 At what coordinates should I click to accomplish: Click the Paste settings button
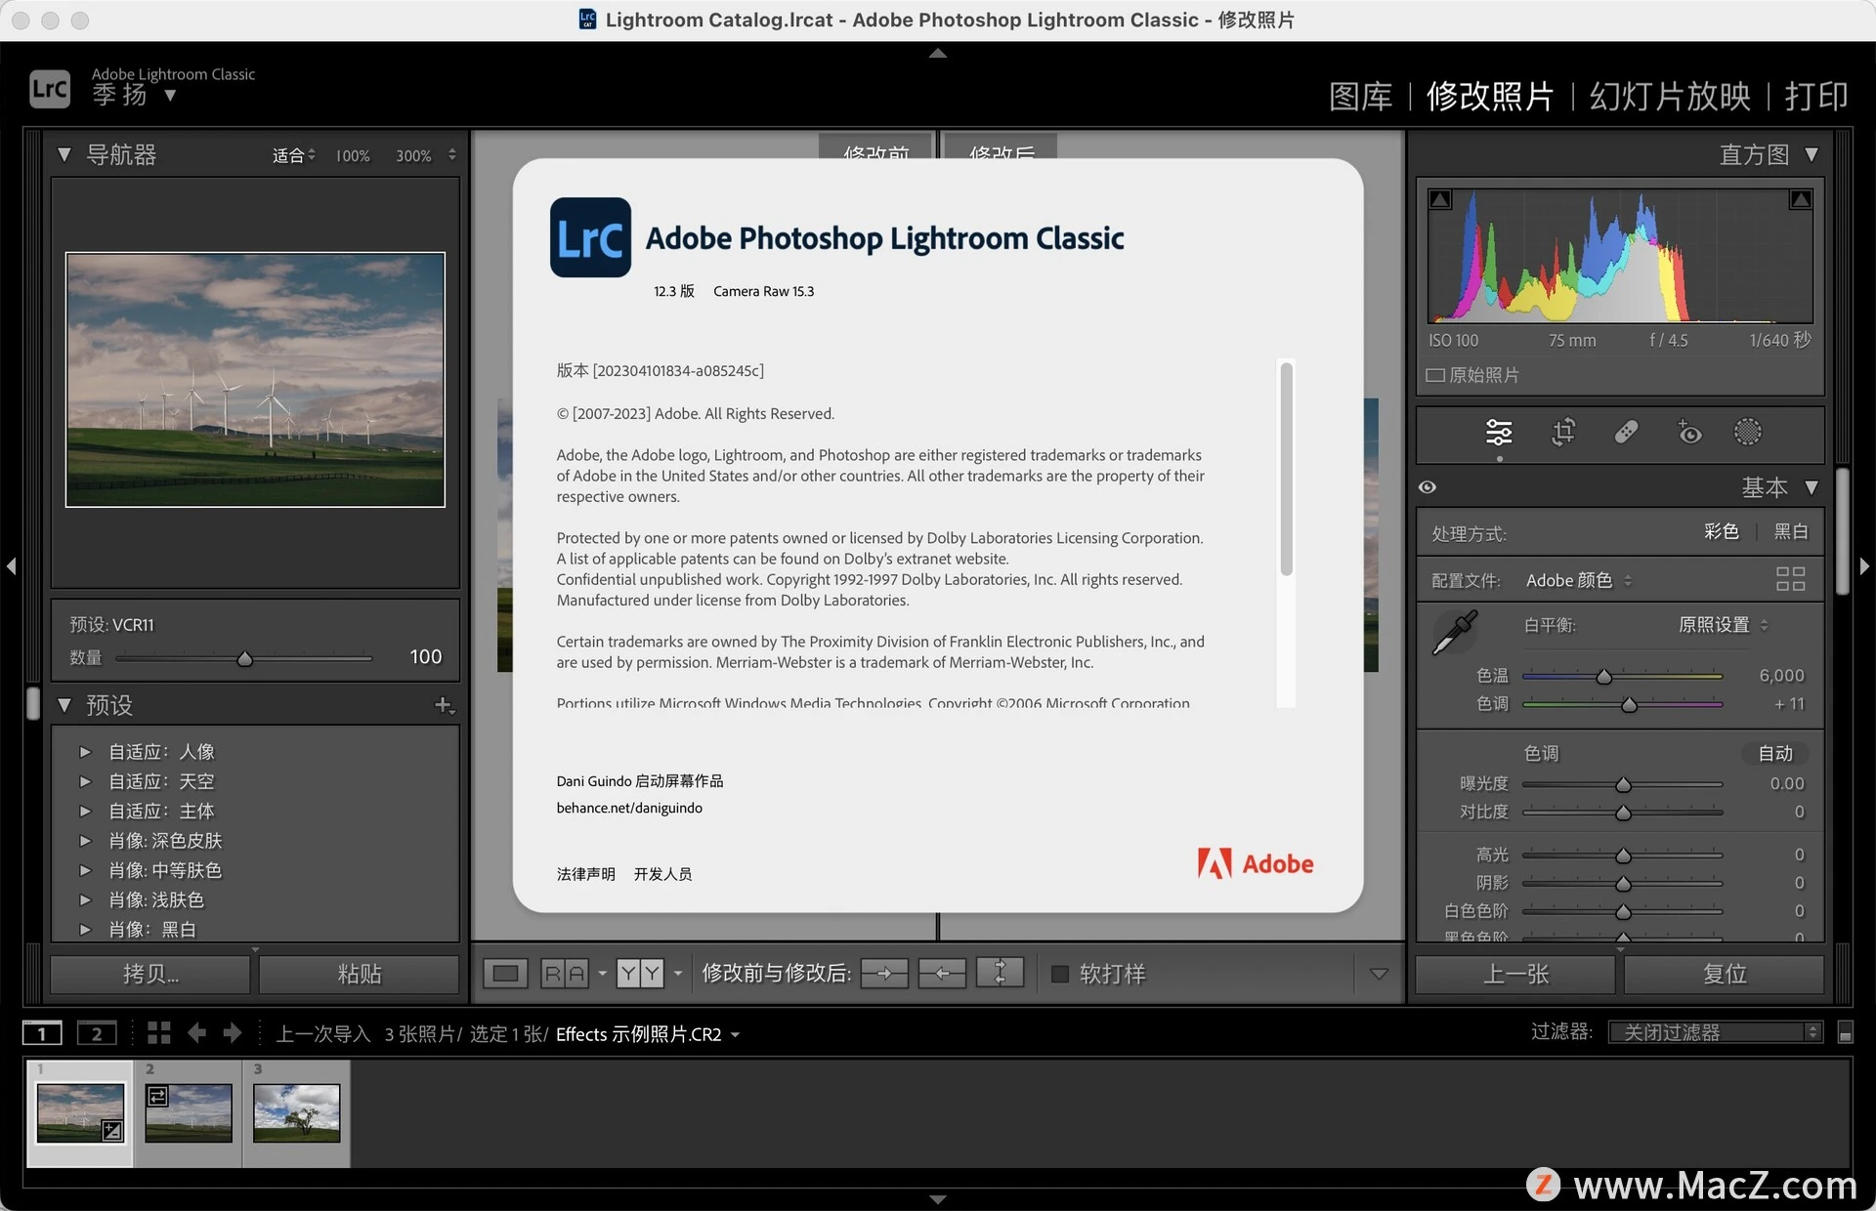click(x=360, y=974)
